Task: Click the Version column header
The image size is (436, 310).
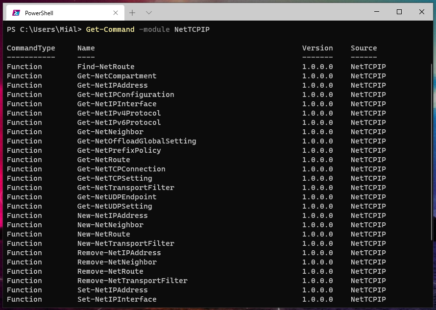Action: [317, 48]
